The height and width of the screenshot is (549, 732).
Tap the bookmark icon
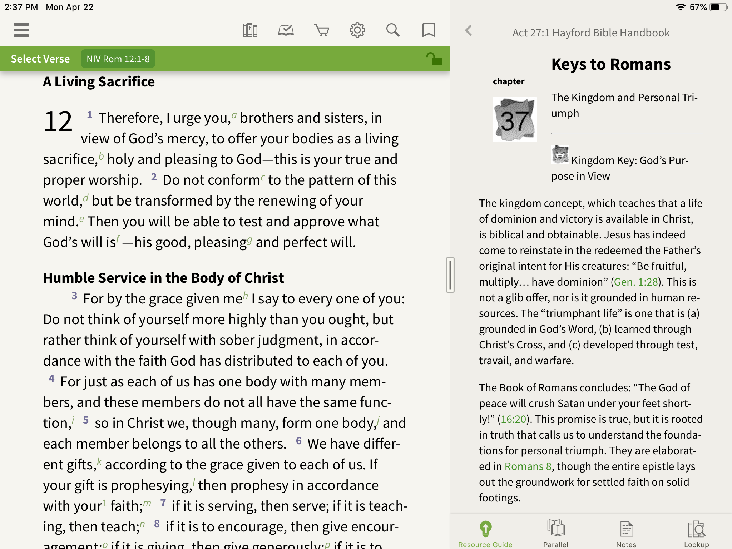[x=429, y=30]
